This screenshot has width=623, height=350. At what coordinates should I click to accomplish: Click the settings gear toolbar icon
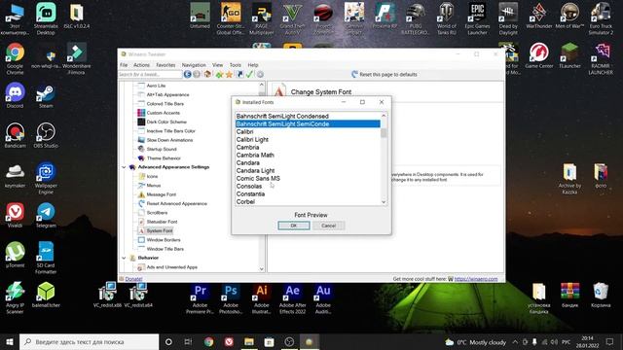(260, 74)
